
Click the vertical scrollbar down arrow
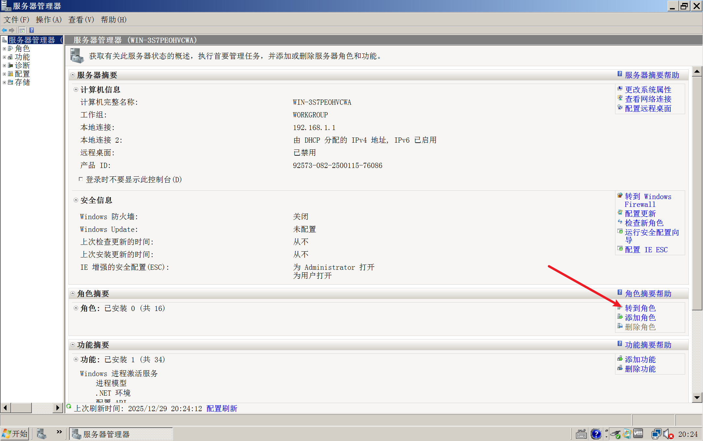click(x=697, y=397)
